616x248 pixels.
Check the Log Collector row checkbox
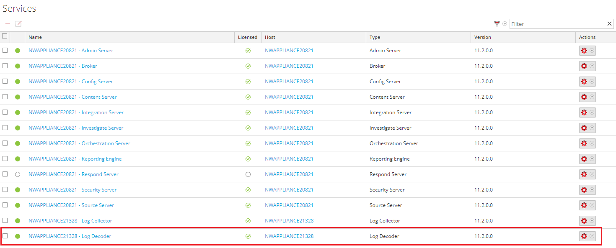[x=5, y=220]
